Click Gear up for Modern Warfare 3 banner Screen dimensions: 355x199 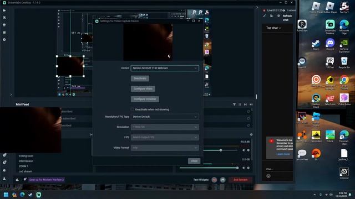coord(47,180)
